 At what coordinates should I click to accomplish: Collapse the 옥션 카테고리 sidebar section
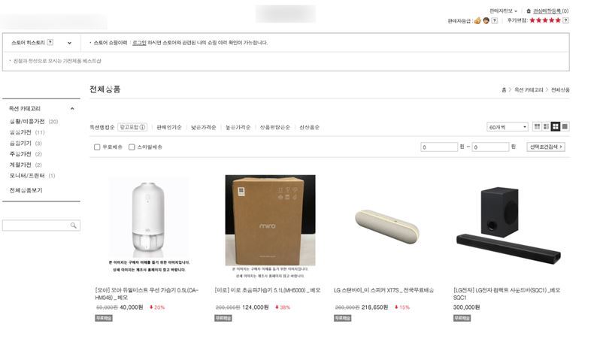pyautogui.click(x=72, y=109)
